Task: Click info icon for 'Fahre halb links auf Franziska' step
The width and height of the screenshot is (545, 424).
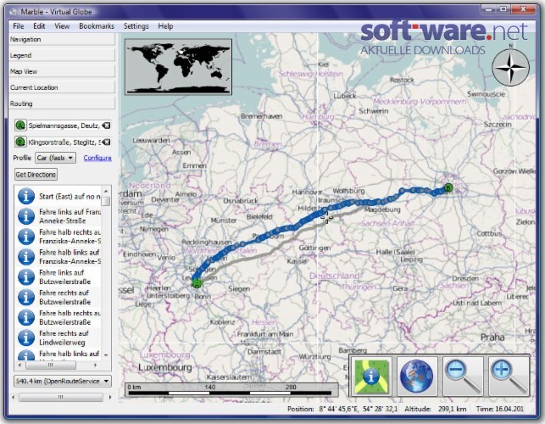Action: click(x=26, y=257)
